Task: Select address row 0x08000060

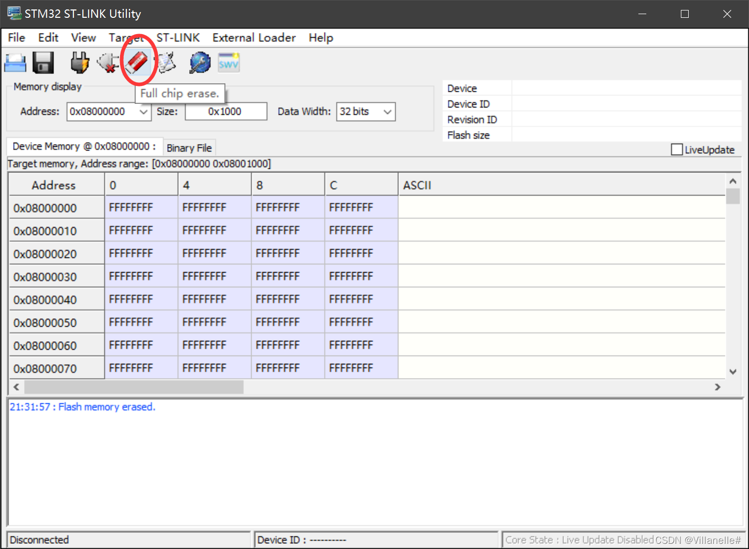Action: [x=57, y=346]
